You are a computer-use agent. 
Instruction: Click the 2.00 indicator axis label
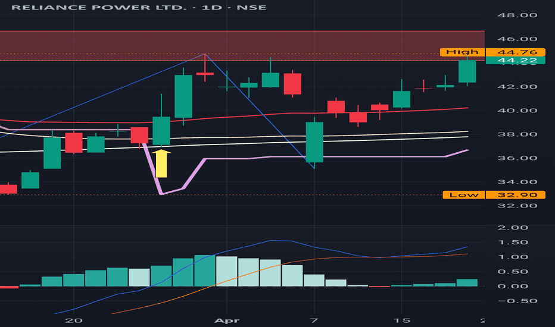pyautogui.click(x=513, y=228)
